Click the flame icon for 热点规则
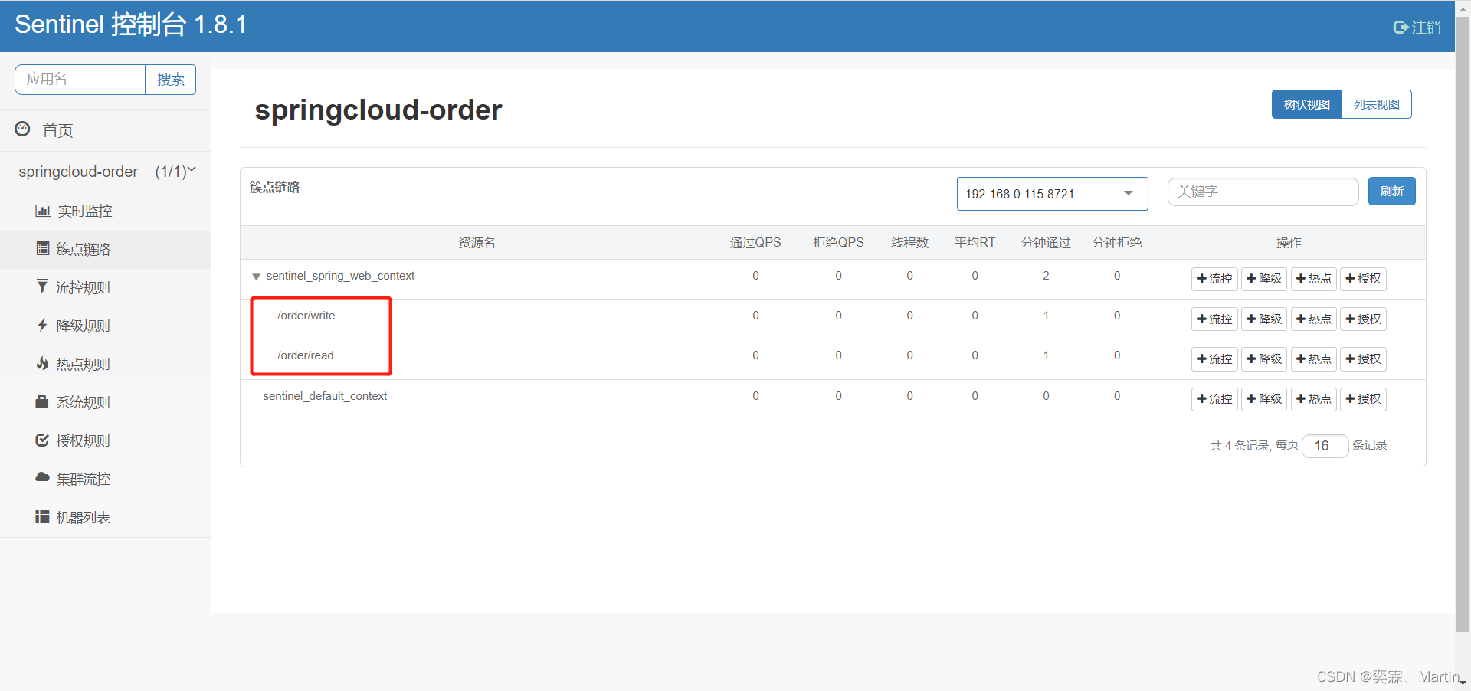This screenshot has width=1471, height=691. point(42,363)
